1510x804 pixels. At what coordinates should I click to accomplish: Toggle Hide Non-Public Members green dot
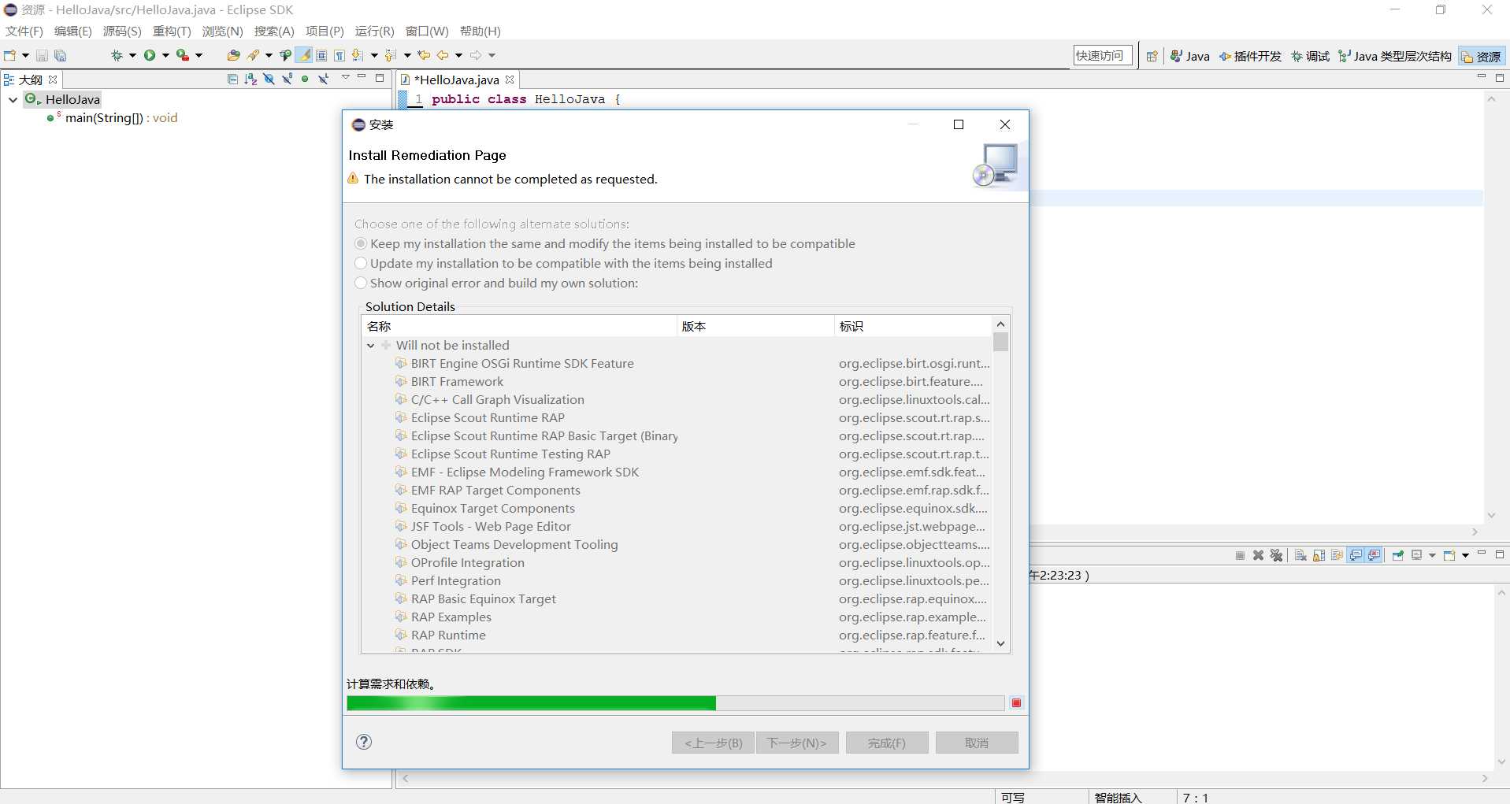[305, 79]
